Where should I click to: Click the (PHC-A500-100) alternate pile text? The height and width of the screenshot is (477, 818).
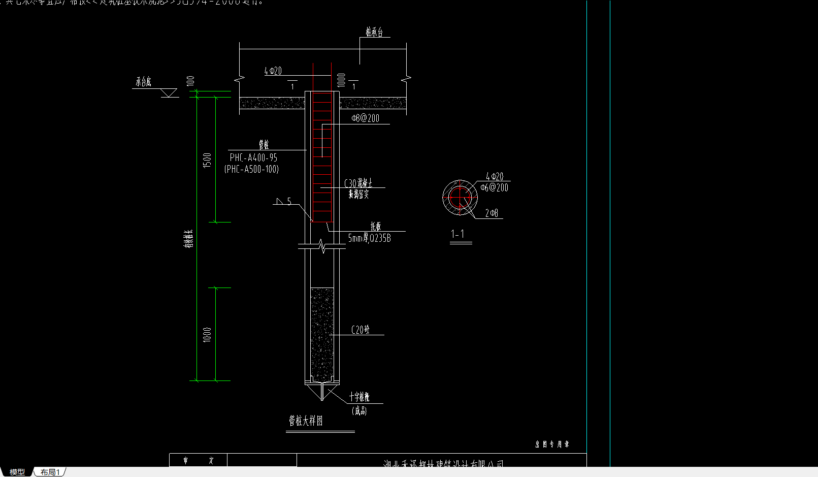[251, 169]
